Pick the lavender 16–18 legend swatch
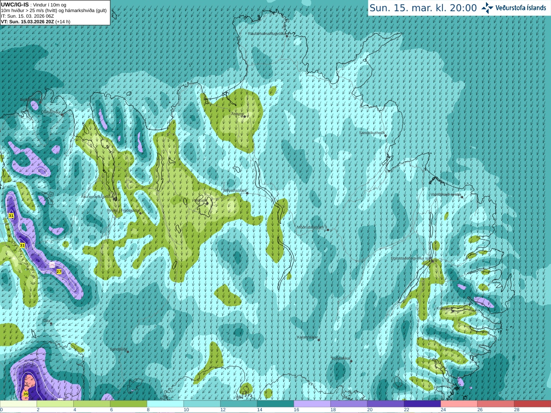Screen dimensions: 551x413 312,404
